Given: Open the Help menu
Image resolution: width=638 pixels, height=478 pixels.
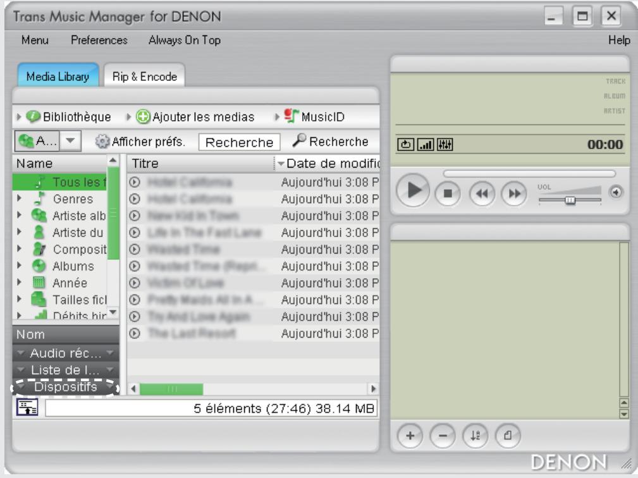Looking at the screenshot, I should [619, 40].
